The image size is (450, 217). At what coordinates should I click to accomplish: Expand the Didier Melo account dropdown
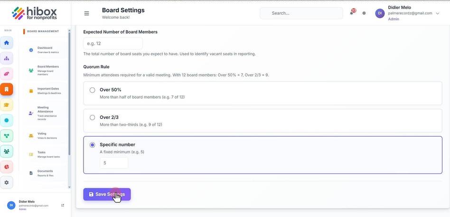coord(437,13)
